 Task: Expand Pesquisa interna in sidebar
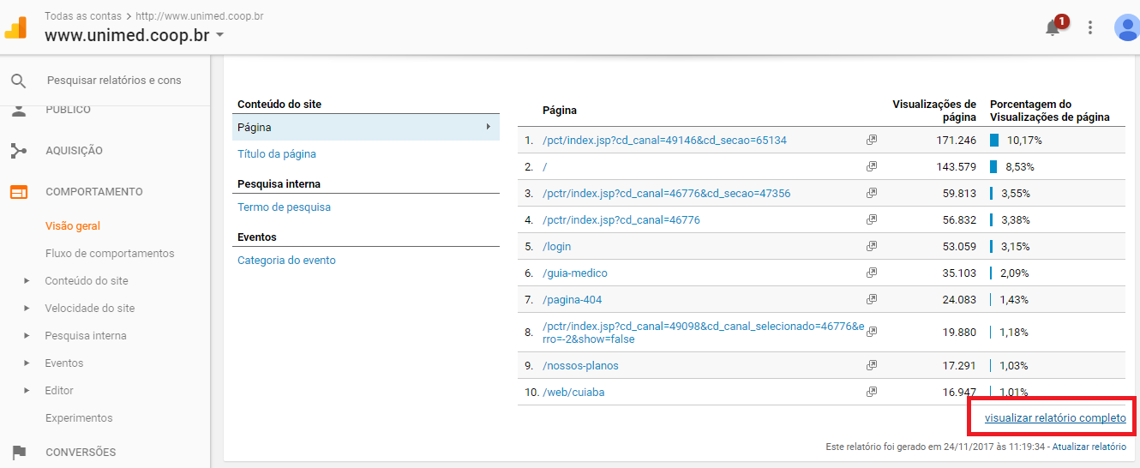[27, 336]
